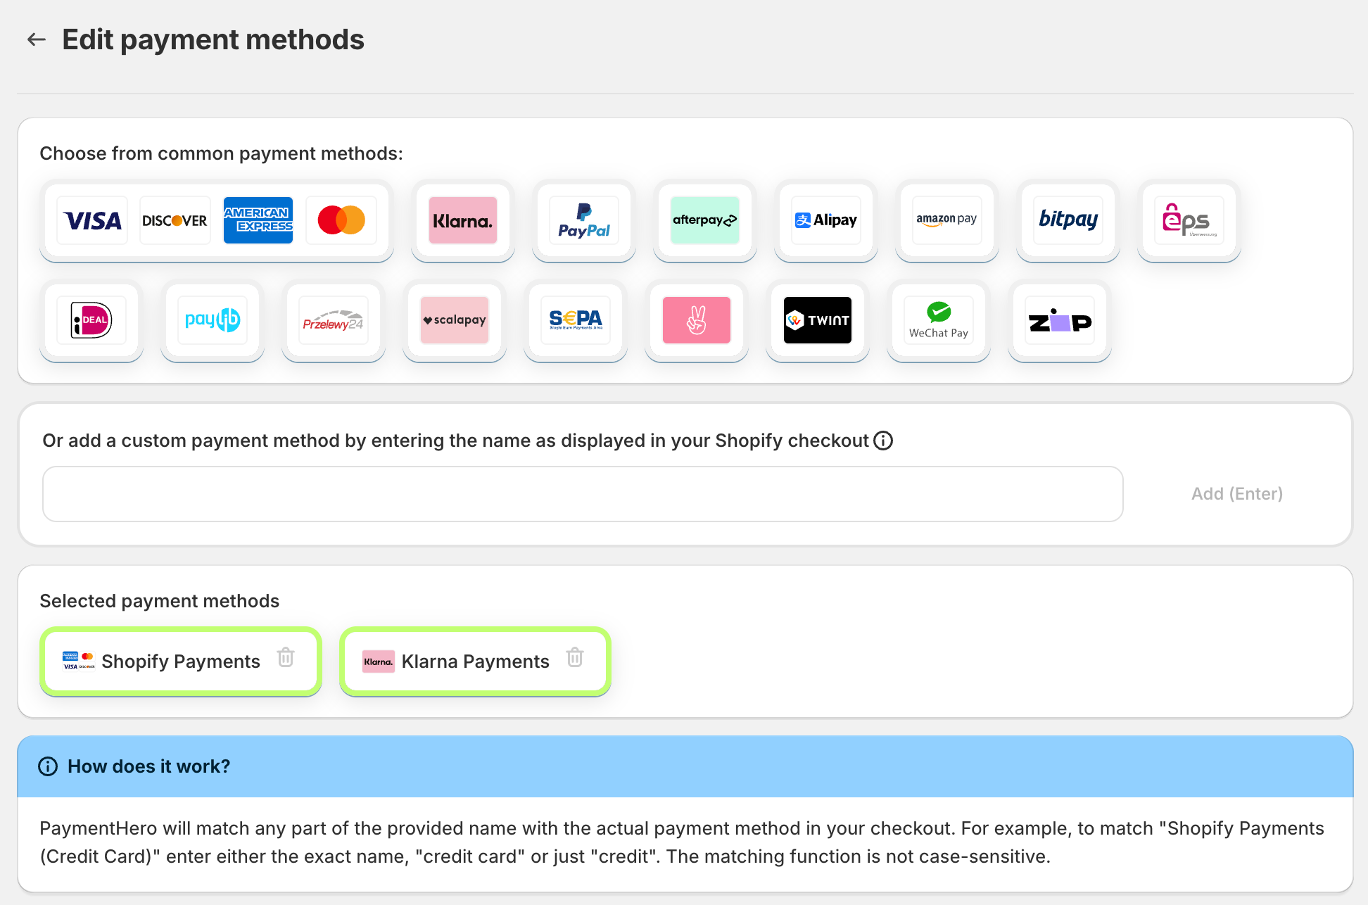
Task: Click the card logos beside Shopify Payments
Action: pyautogui.click(x=79, y=662)
